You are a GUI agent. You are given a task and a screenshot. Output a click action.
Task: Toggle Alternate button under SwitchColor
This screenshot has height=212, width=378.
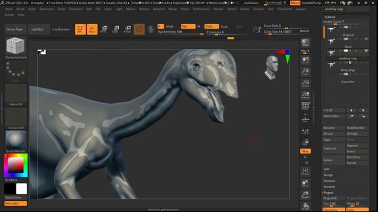(16, 203)
